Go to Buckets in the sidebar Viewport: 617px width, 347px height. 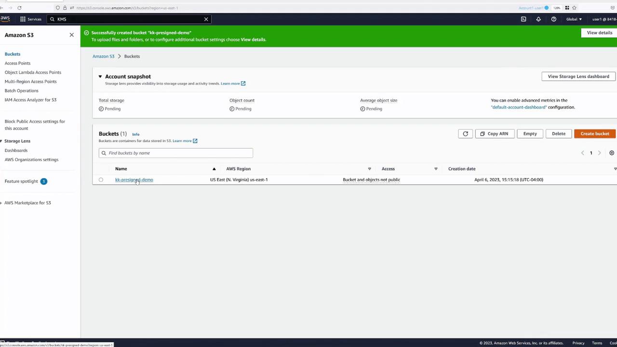coord(13,54)
